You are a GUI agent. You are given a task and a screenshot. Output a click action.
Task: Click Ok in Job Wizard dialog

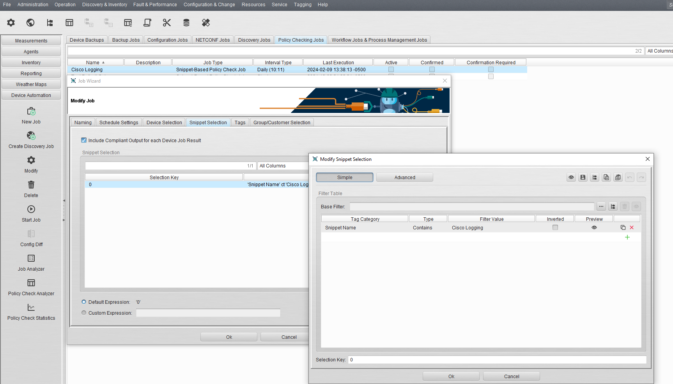coord(229,337)
